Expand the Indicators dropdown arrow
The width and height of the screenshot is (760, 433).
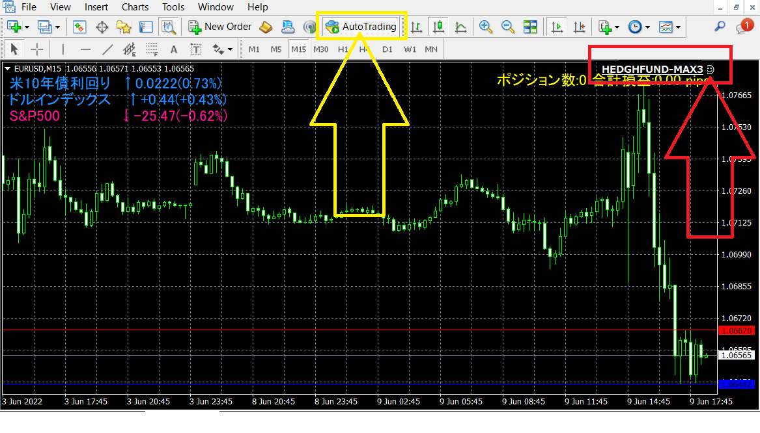(x=617, y=27)
